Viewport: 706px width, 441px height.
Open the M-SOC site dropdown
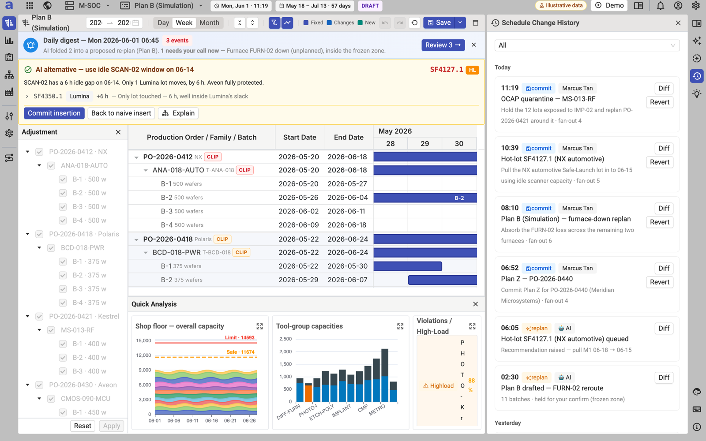click(88, 6)
